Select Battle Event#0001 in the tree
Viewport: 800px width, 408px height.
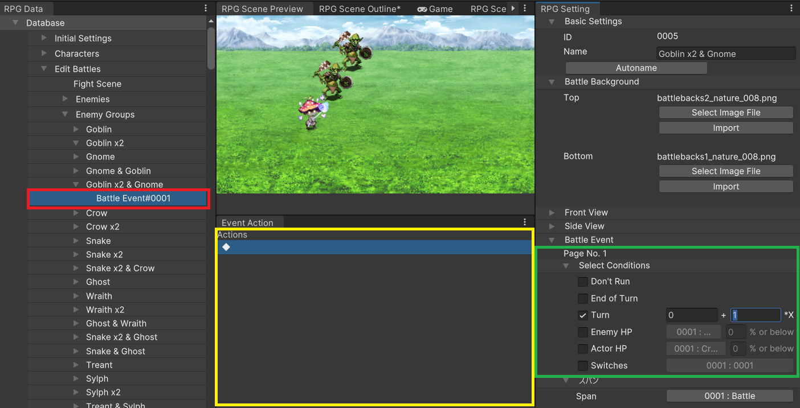coord(118,199)
